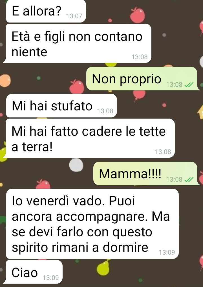This screenshot has height=287, width=203.
Task: Tap the 'Mi hai fatto cadere le tette a terra!' message
Action: (x=89, y=138)
